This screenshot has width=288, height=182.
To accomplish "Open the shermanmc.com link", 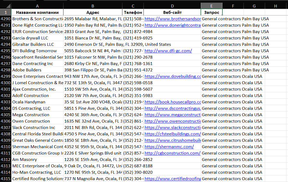I will (169, 147).
